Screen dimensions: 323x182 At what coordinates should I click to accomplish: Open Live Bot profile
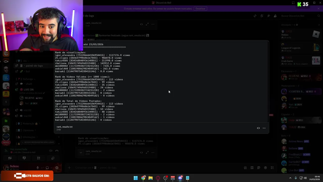coord(301,170)
